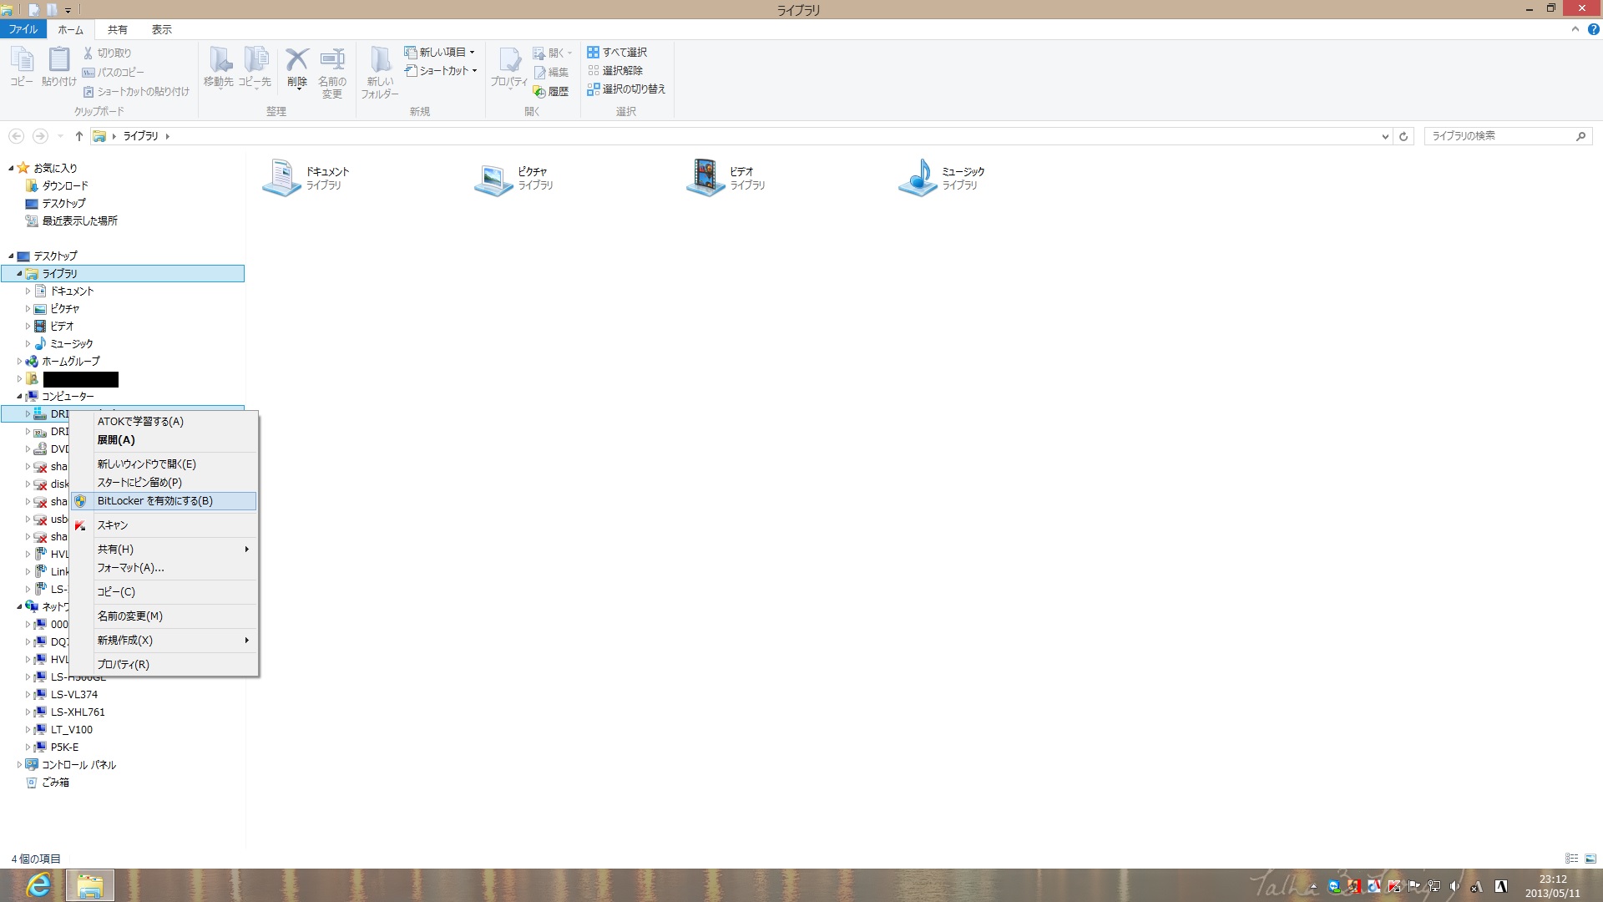
Task: Click the 新しいフォルダー (new folder) icon
Action: click(x=381, y=60)
